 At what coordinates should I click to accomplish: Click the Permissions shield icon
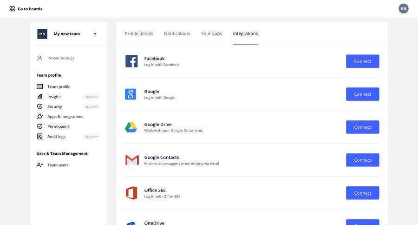click(x=40, y=126)
